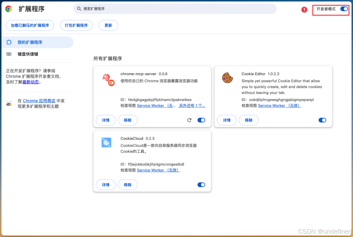The width and height of the screenshot is (353, 237).
Task: Click the Cookie Editor cookie icon
Action: click(x=227, y=78)
